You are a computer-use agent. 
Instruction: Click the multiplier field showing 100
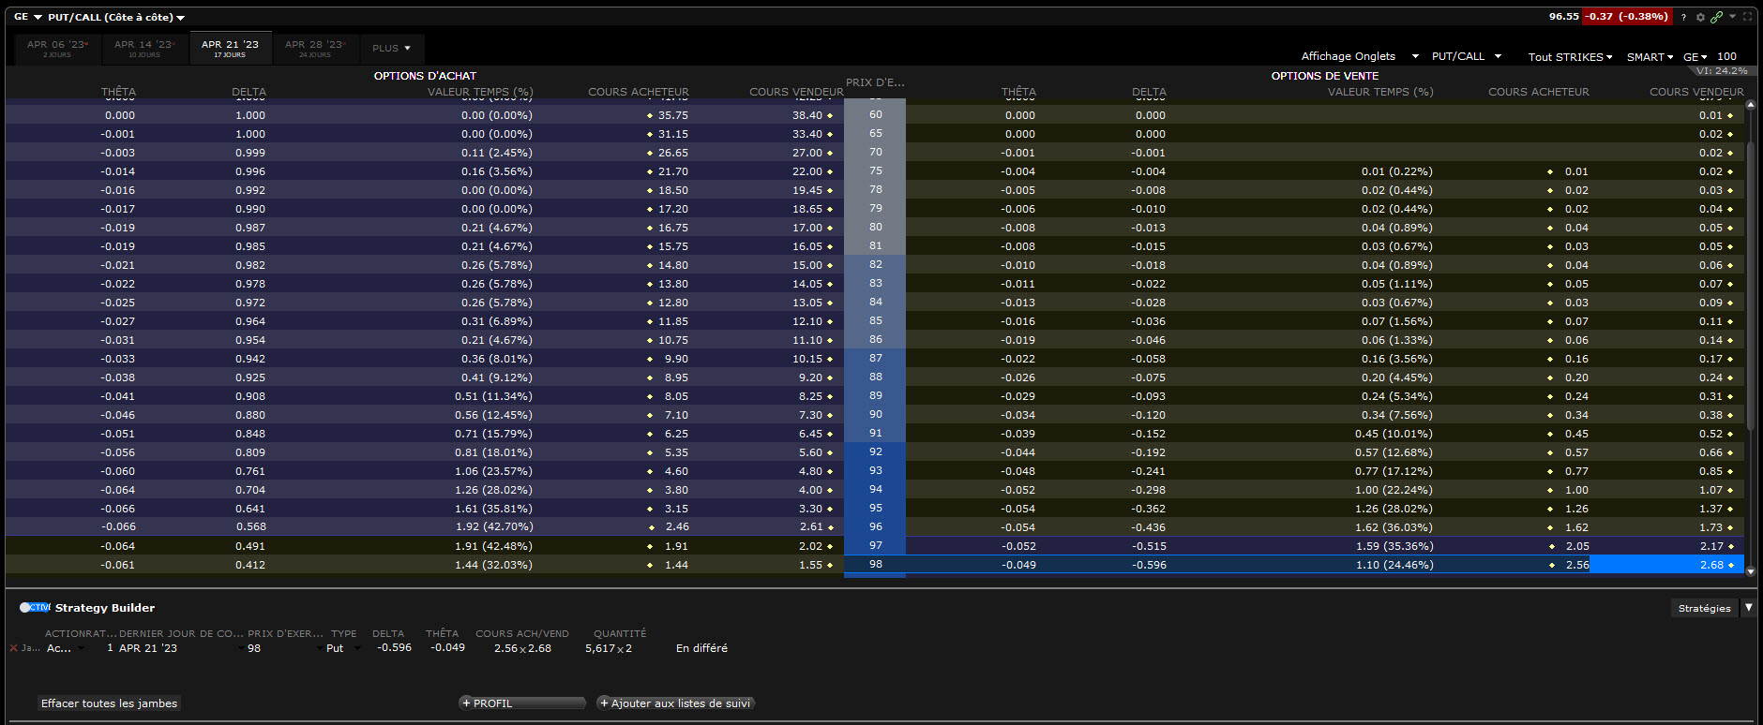(x=1726, y=56)
